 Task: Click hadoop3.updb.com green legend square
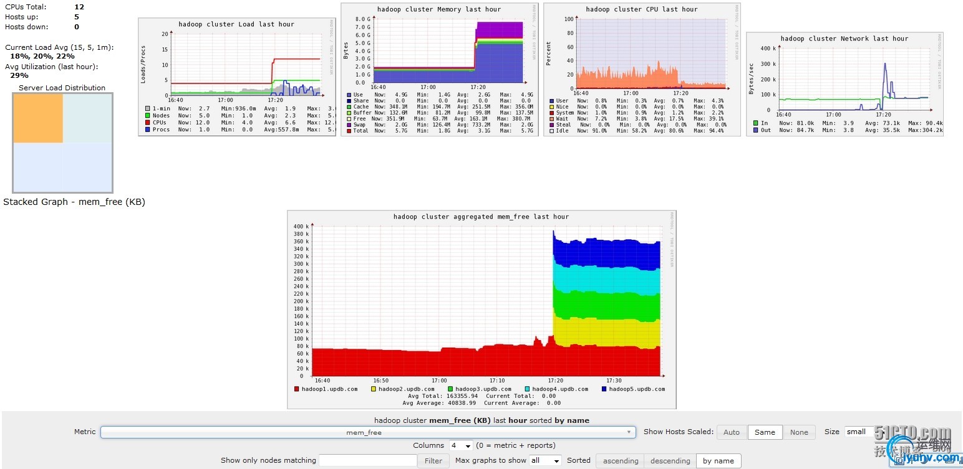[450, 389]
